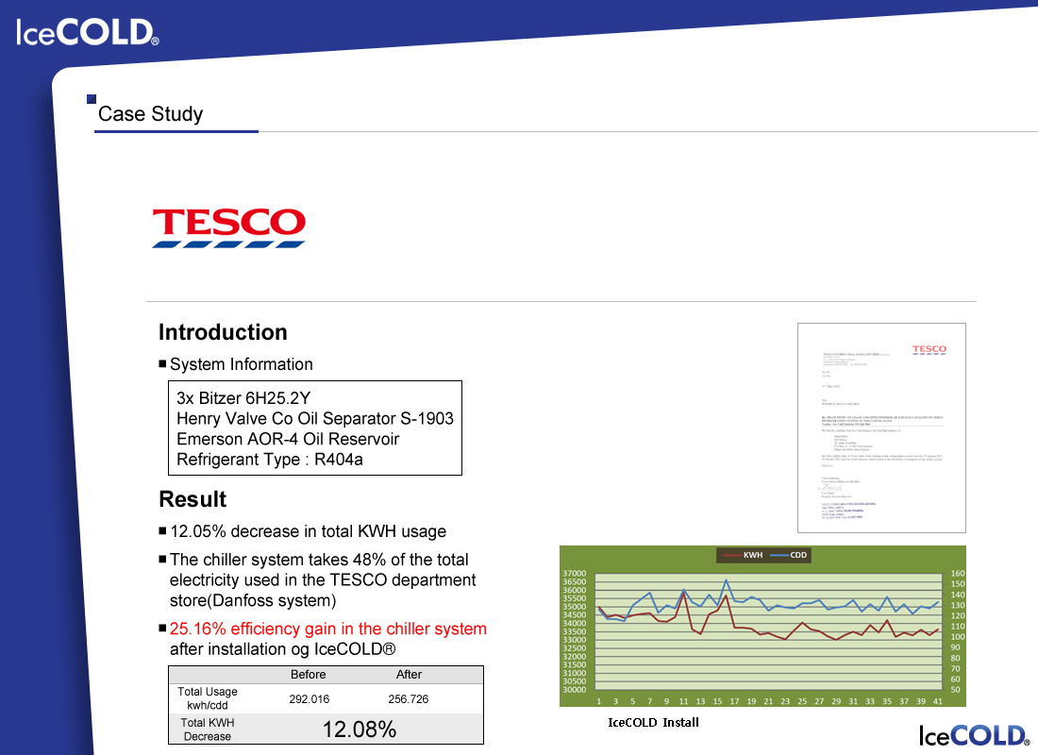Viewport: 1038px width, 755px height.
Task: Click the 'chiller system takes 48%' bullet
Action: click(x=323, y=580)
